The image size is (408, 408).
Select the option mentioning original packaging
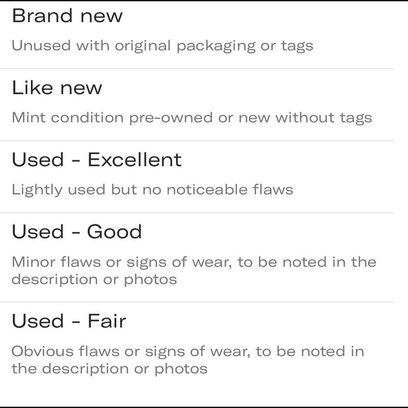tap(197, 35)
